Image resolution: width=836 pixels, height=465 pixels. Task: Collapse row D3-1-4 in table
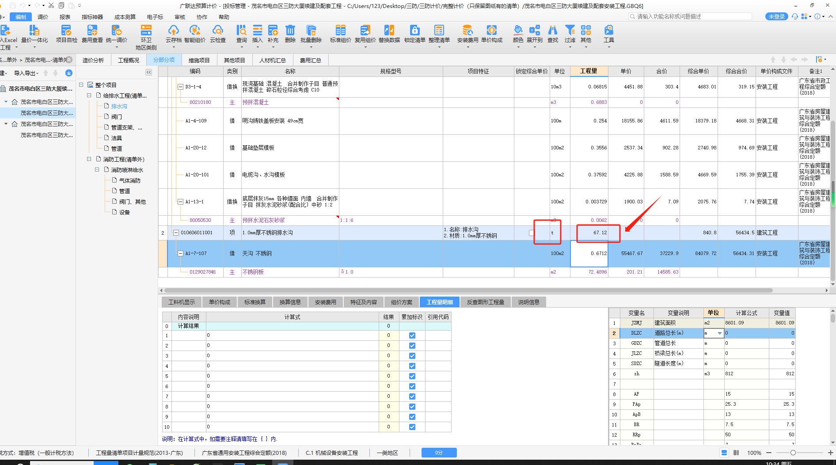coord(180,87)
